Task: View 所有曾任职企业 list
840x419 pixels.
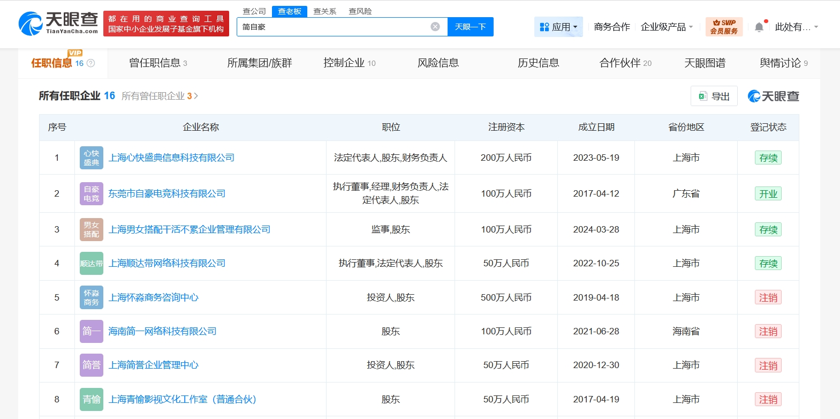Action: tap(160, 96)
